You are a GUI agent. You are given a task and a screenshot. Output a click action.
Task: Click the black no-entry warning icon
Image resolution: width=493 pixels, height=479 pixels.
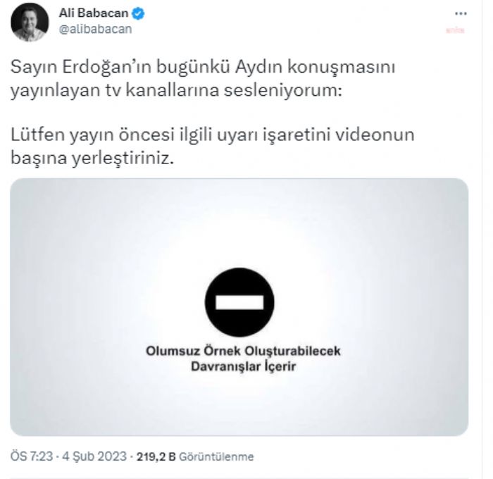tap(239, 302)
